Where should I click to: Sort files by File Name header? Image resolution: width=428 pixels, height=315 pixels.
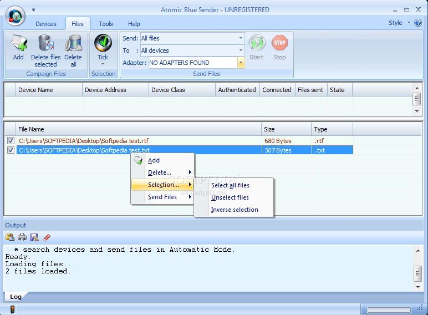click(x=139, y=129)
